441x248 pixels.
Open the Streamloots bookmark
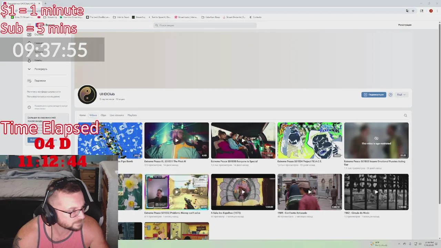pyautogui.click(x=186, y=17)
